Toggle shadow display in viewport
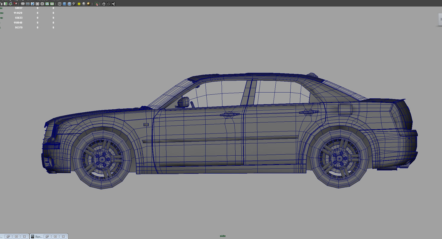Viewport: 442px width, 239px height. click(88, 4)
